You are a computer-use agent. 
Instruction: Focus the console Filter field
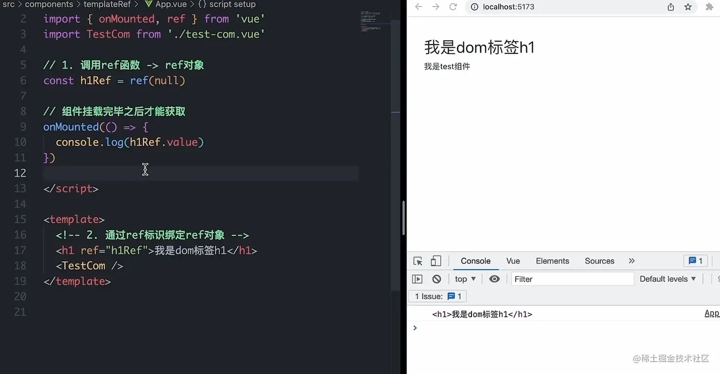coord(572,279)
